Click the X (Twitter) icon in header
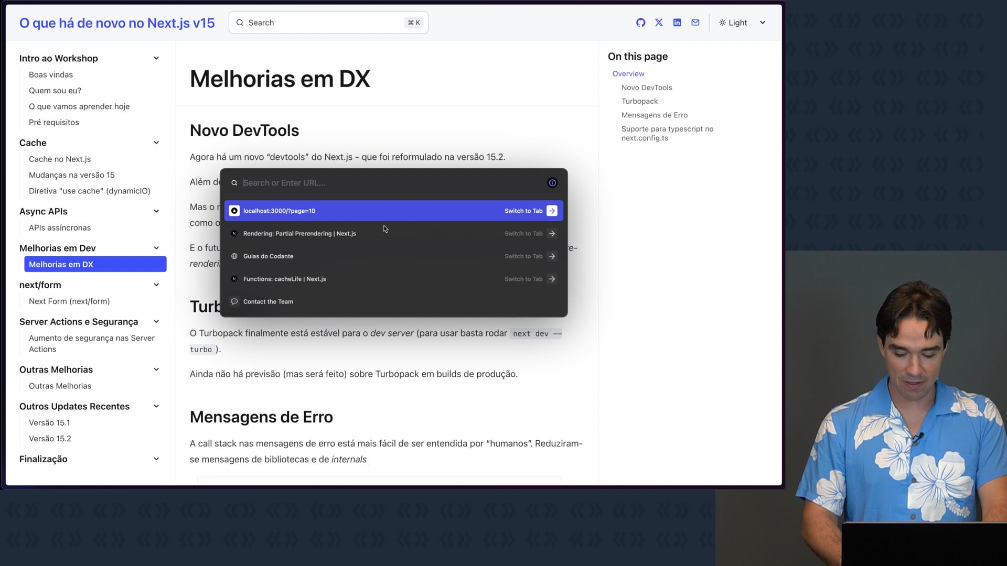Image resolution: width=1007 pixels, height=566 pixels. point(659,23)
